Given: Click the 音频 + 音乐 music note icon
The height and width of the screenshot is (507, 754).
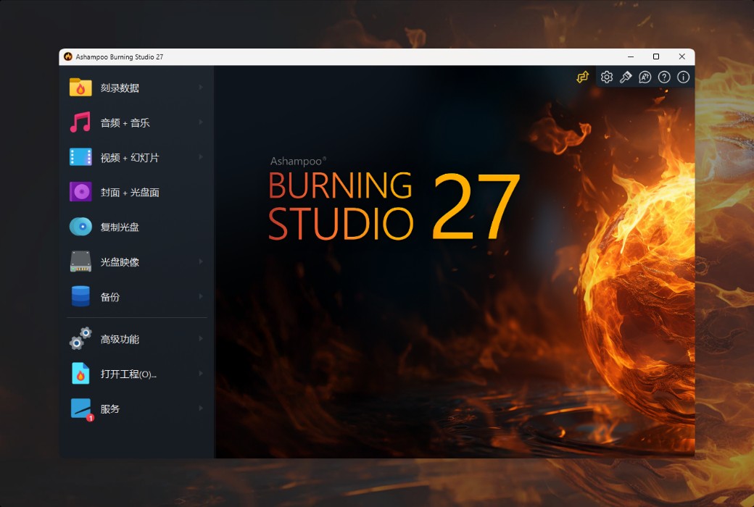Looking at the screenshot, I should coord(80,122).
